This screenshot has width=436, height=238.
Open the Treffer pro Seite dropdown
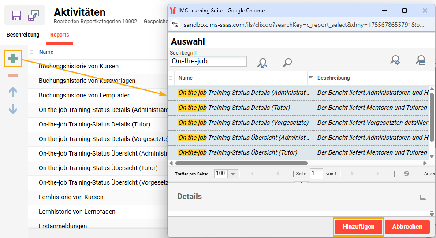(233, 174)
